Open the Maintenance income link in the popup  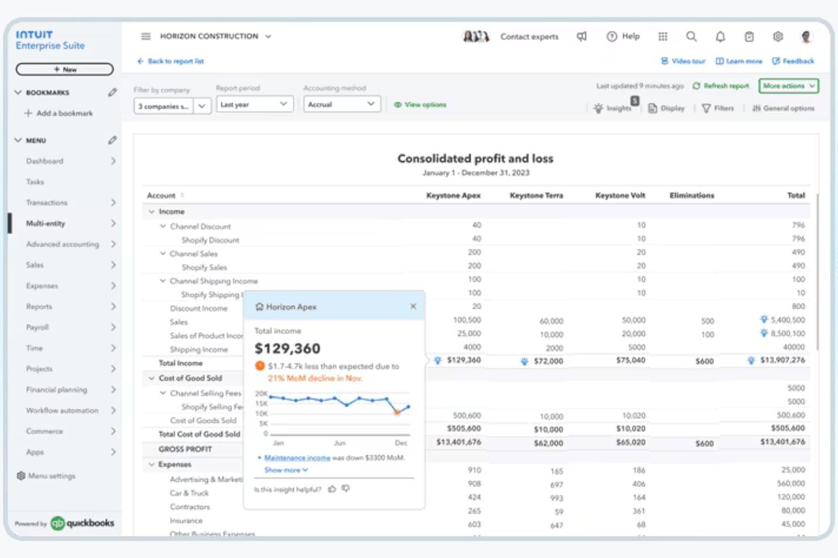coord(297,457)
